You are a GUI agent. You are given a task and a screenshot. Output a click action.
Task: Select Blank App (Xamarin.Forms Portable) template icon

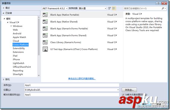pos(45,29)
